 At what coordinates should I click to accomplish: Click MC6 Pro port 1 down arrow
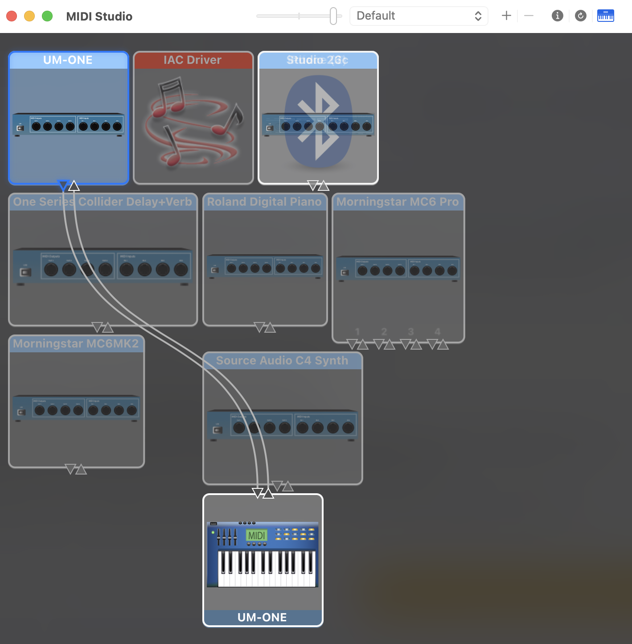tap(352, 344)
